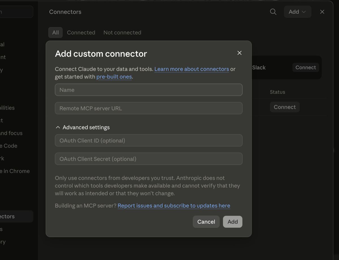Focus the Name input field
This screenshot has height=260, width=339.
point(149,90)
